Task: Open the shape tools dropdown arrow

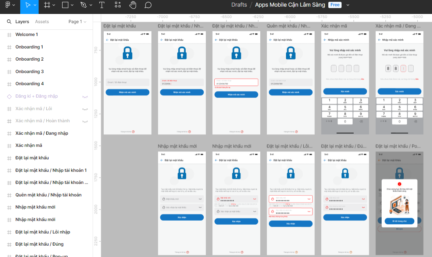Action: pos(72,5)
